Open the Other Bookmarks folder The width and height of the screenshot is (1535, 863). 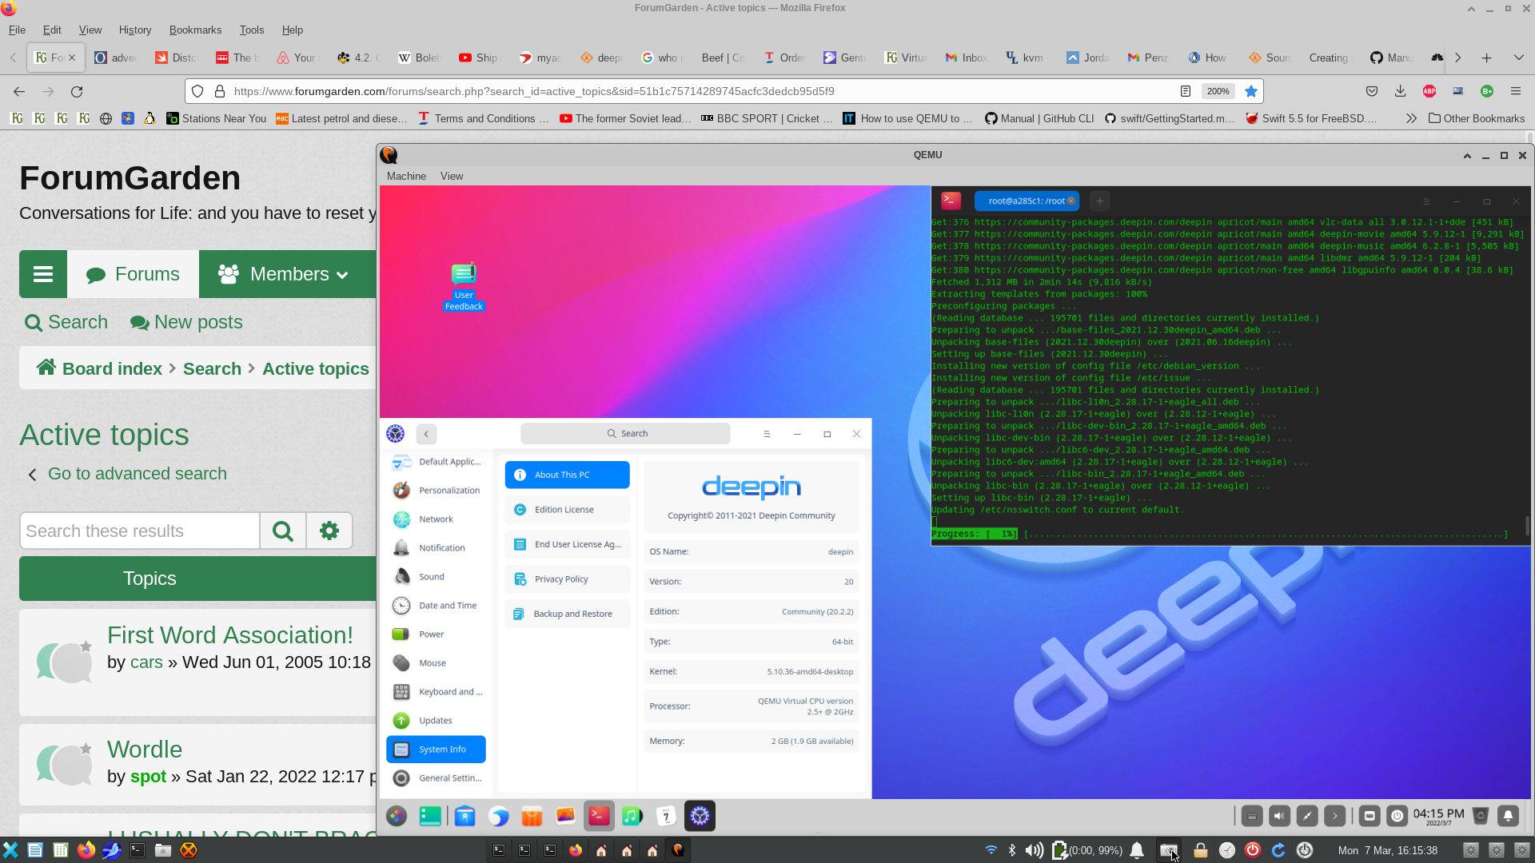[x=1477, y=118]
